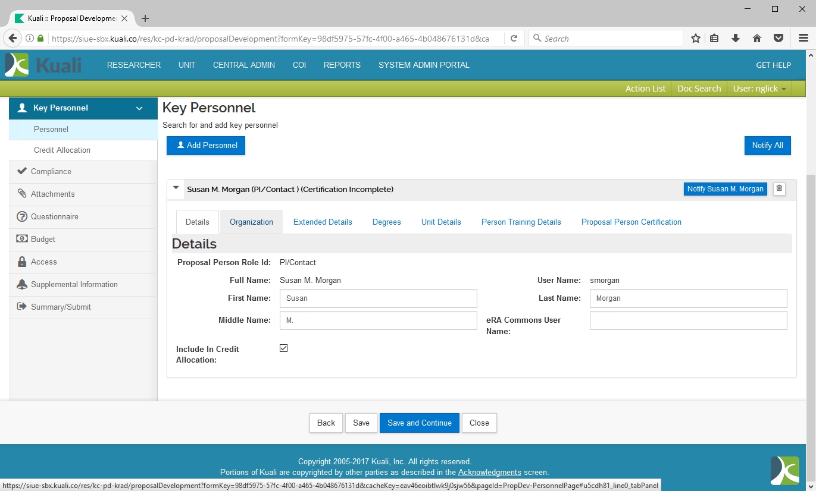The width and height of the screenshot is (816, 491).
Task: Open the User: nglick dropdown
Action: point(759,89)
